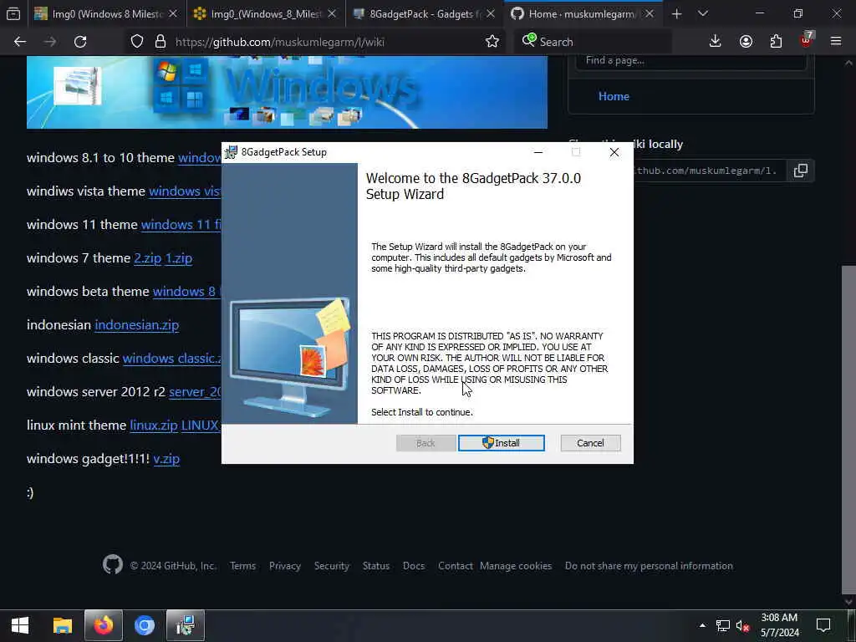Open windows vista theme link
Viewport: 856px width, 642px height.
[x=185, y=191]
